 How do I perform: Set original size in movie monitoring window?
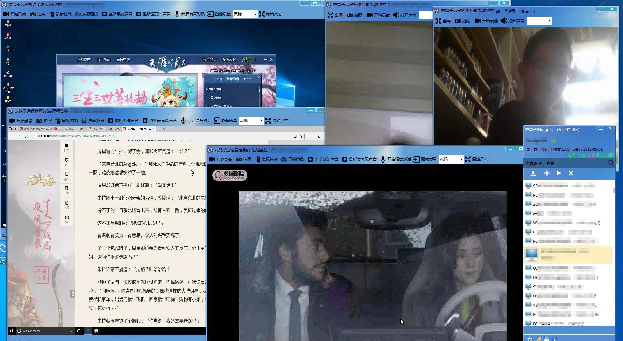[476, 159]
